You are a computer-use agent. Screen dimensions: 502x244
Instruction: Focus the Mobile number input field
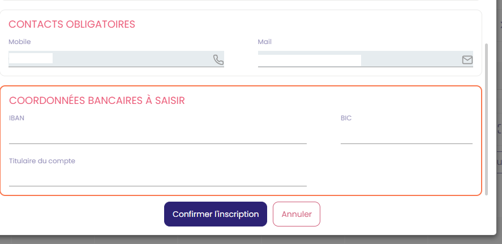point(116,59)
